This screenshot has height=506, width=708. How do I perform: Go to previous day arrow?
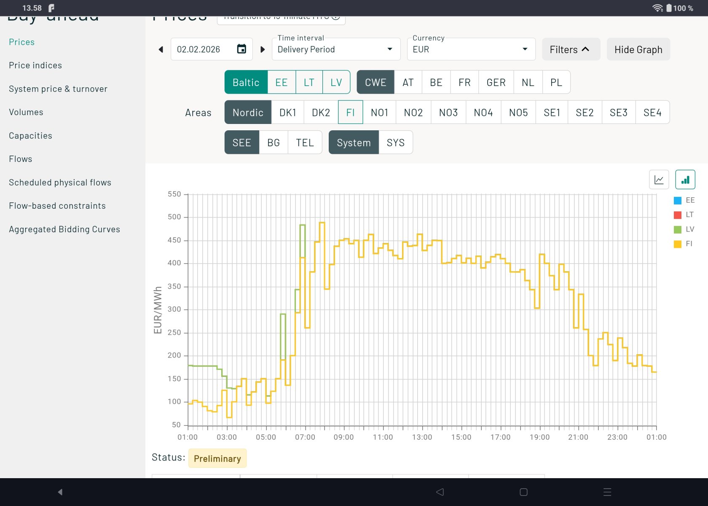[161, 49]
